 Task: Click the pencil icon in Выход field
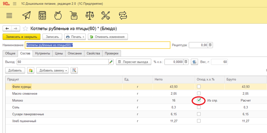[x=111, y=62]
